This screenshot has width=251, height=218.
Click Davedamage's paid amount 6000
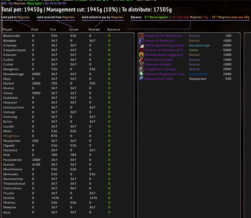pyautogui.click(x=36, y=74)
